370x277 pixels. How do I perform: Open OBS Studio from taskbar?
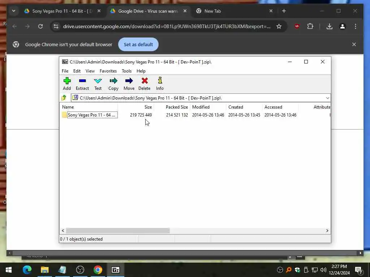coord(80,270)
